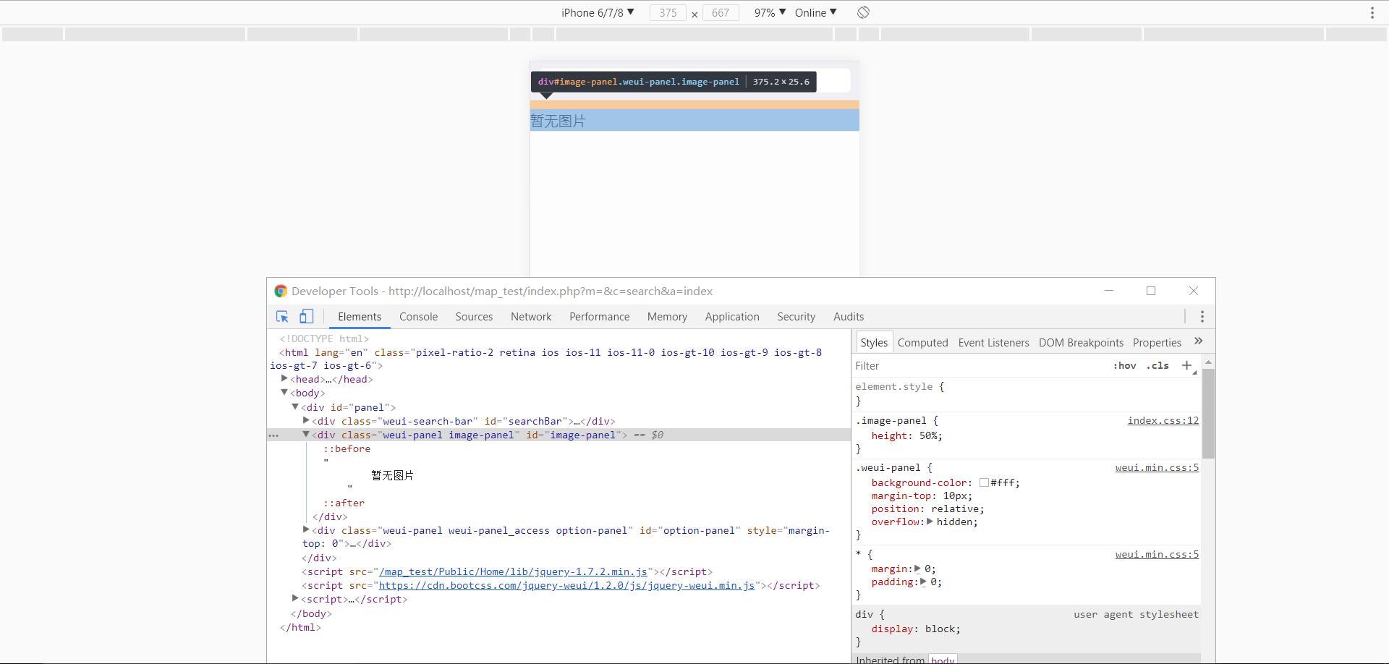Collapse the div id panel node
The image size is (1389, 664).
295,407
